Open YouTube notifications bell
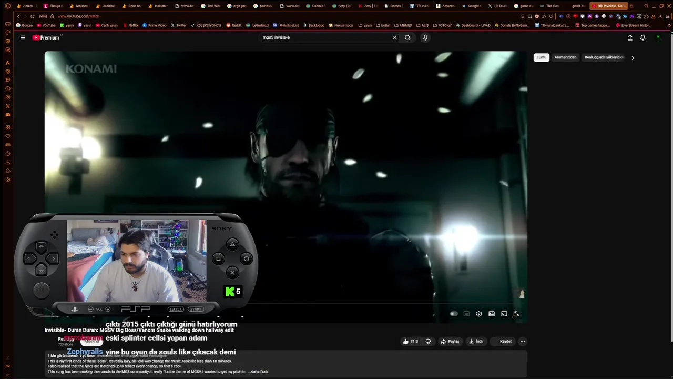Screen dimensions: 673x379 (643, 37)
